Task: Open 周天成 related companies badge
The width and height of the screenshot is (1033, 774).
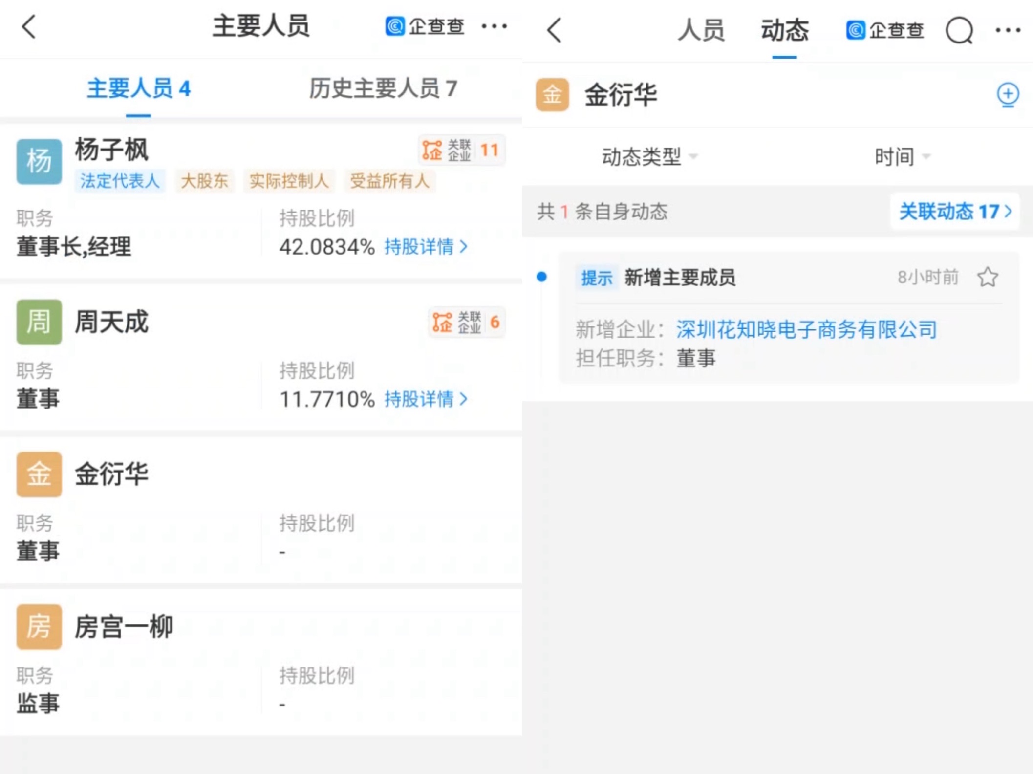Action: (467, 322)
